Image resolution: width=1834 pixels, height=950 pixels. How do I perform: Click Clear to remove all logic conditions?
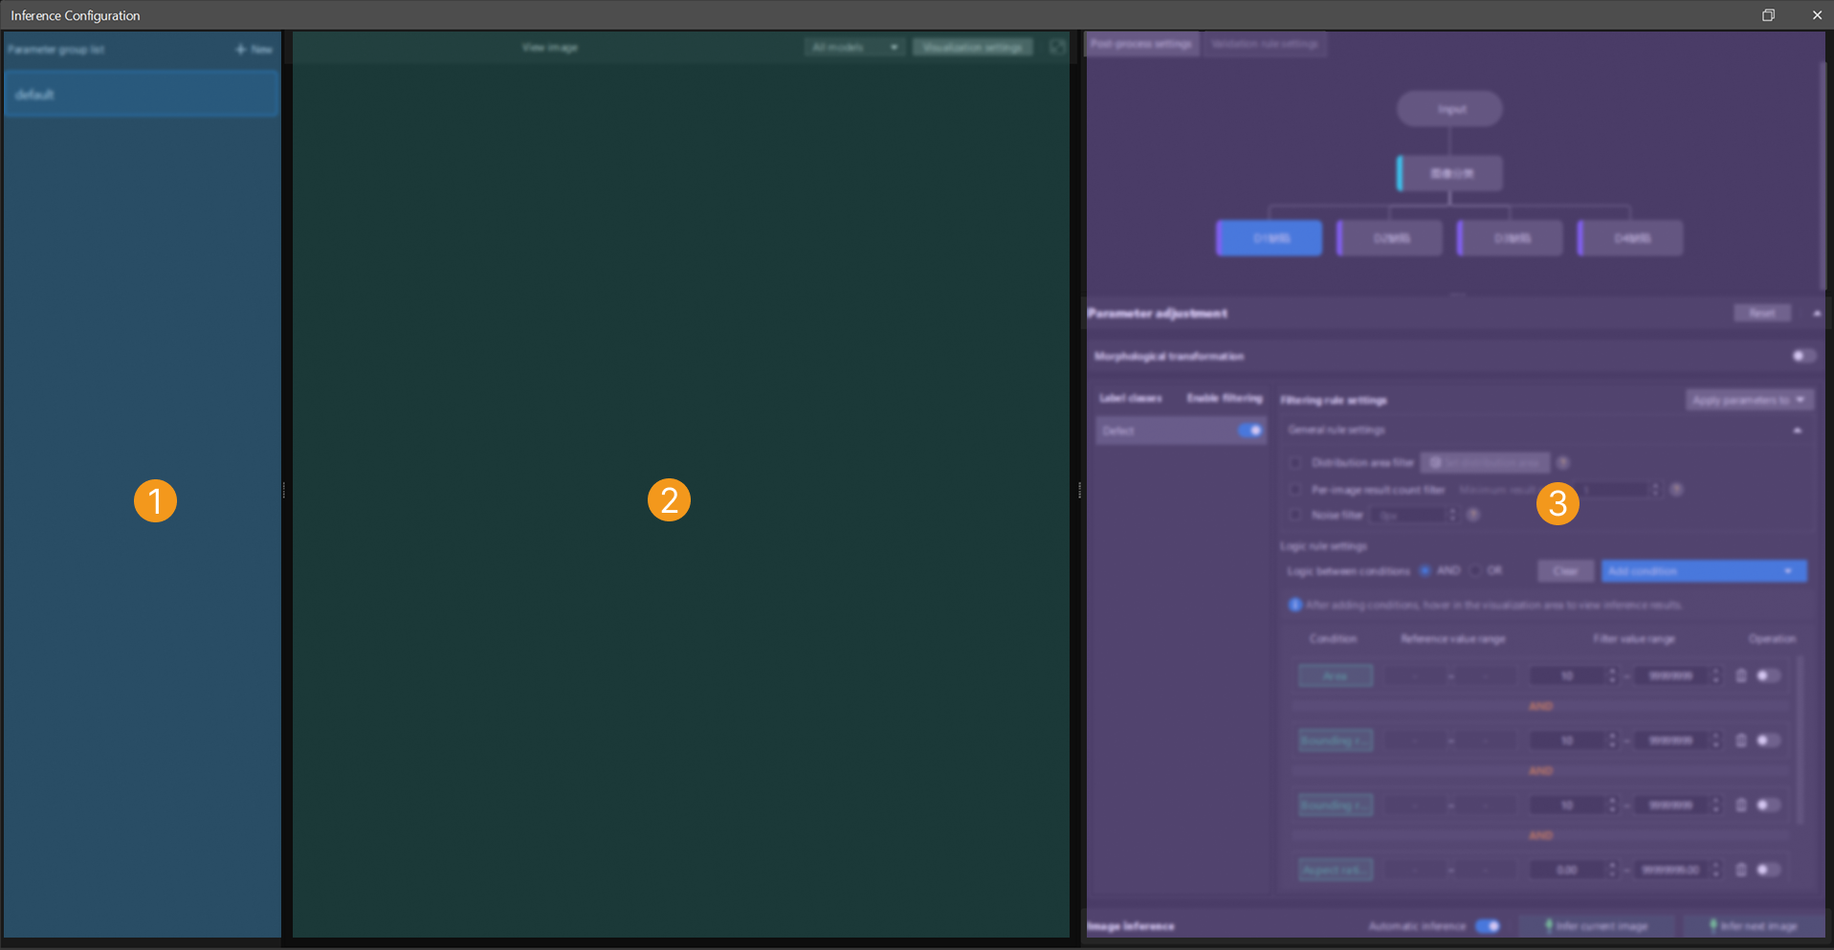point(1565,570)
